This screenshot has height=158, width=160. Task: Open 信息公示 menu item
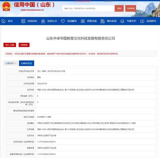[x=52, y=21]
